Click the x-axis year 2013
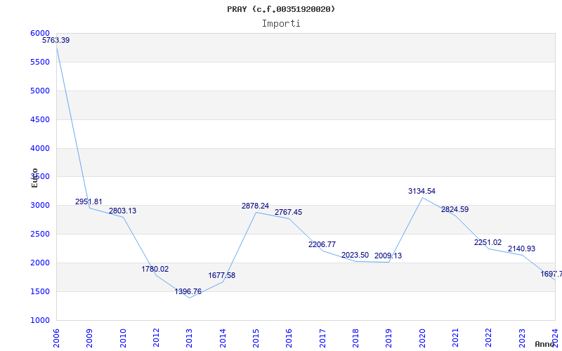This screenshot has height=351, width=562. click(x=189, y=338)
